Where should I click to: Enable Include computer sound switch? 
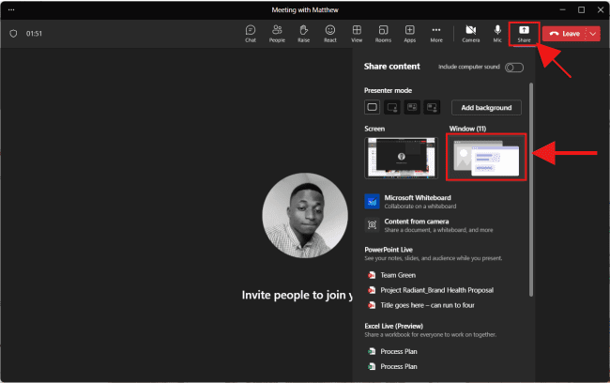point(513,68)
